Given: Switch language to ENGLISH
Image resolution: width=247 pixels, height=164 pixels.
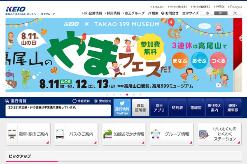Looking at the screenshot, I should 158,7.
